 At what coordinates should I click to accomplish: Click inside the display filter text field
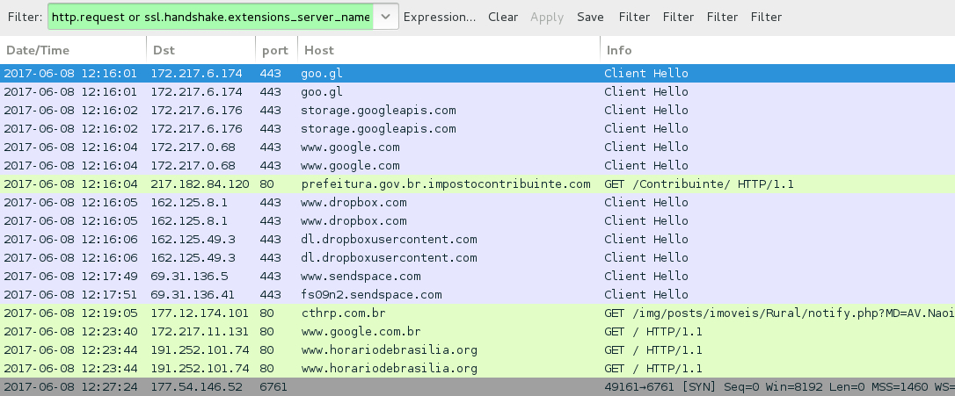pyautogui.click(x=211, y=17)
